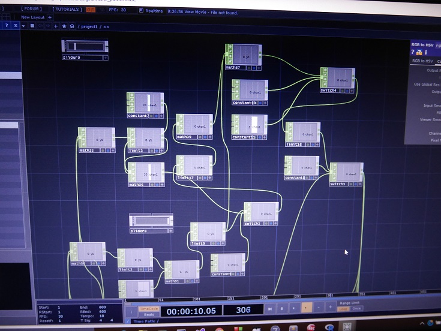Open the TUTORIALS link
The height and width of the screenshot is (331, 441).
67,10
